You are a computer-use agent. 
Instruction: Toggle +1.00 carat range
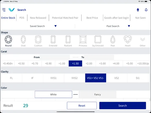click(62, 64)
